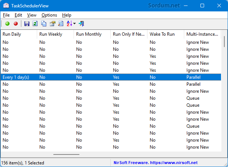Refresh the task list via toolbar icon
228x167 pixels.
(x=35, y=24)
